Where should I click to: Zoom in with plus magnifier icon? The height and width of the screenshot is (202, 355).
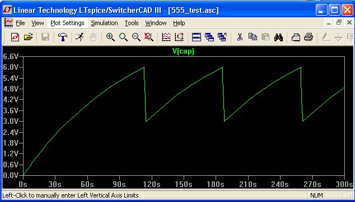(110, 37)
